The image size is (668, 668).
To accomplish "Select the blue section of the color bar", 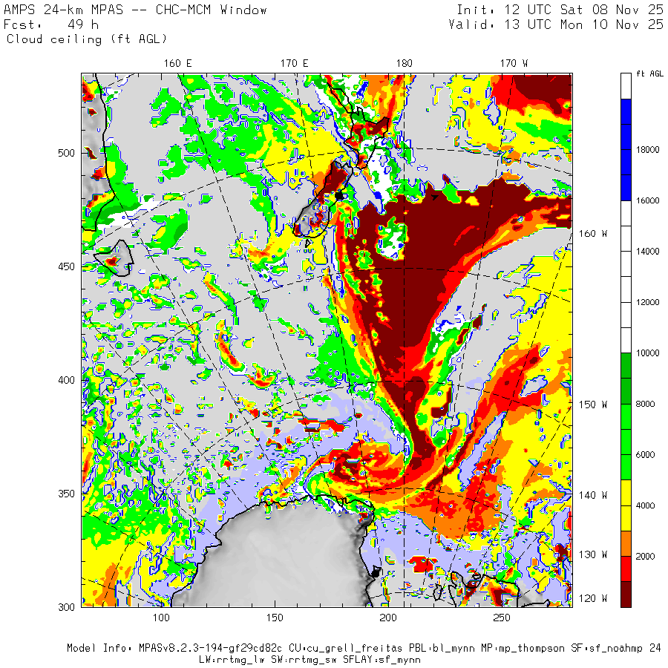I will 626,149.
